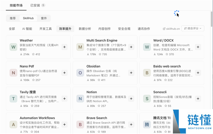Click the Word / DOCX W avatar
This screenshot has height=134, width=213.
[147, 47]
